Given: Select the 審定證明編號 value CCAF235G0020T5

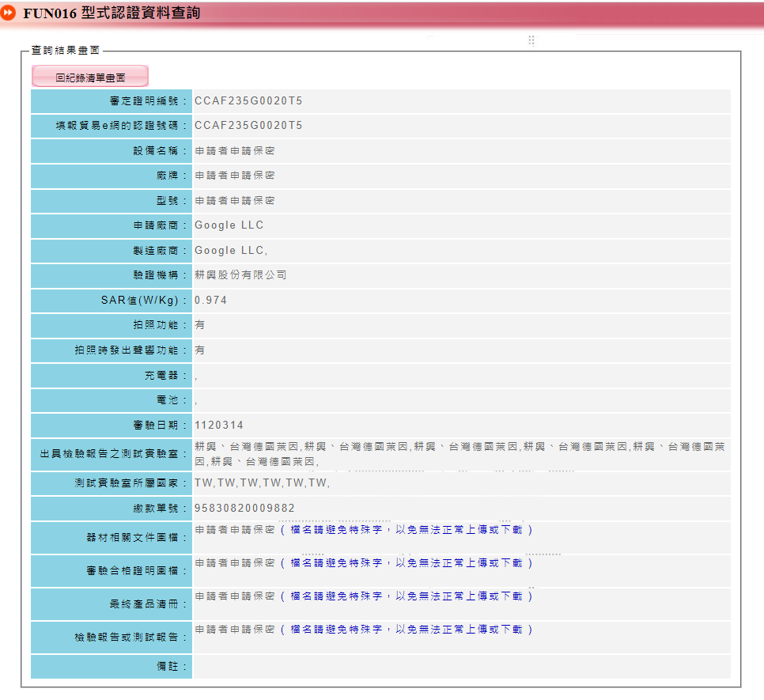Looking at the screenshot, I should click(x=248, y=101).
